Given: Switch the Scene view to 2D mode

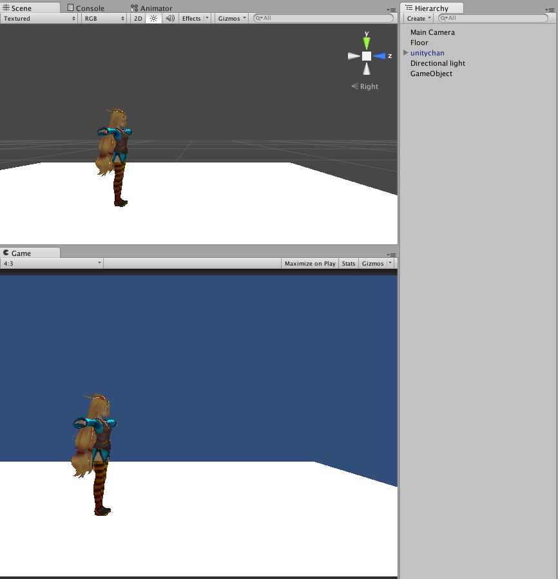Looking at the screenshot, I should coord(137,18).
